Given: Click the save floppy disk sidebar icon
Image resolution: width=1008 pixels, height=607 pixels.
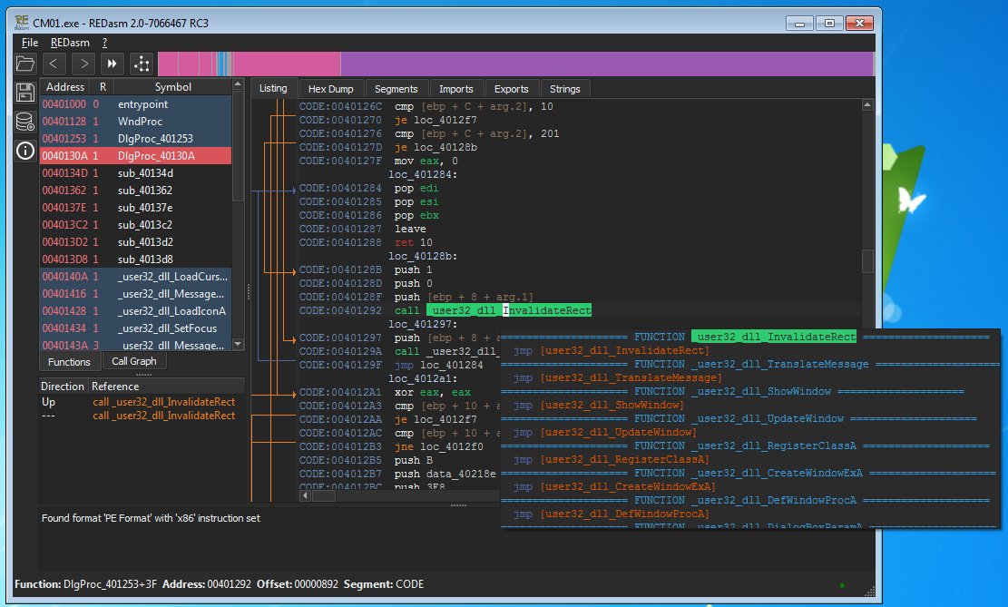Looking at the screenshot, I should (x=25, y=93).
